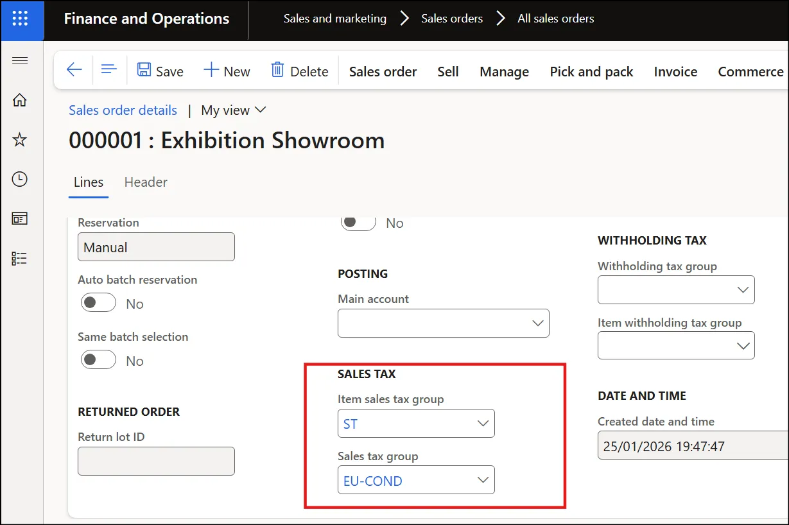Click the back arrow in action pane

point(74,70)
